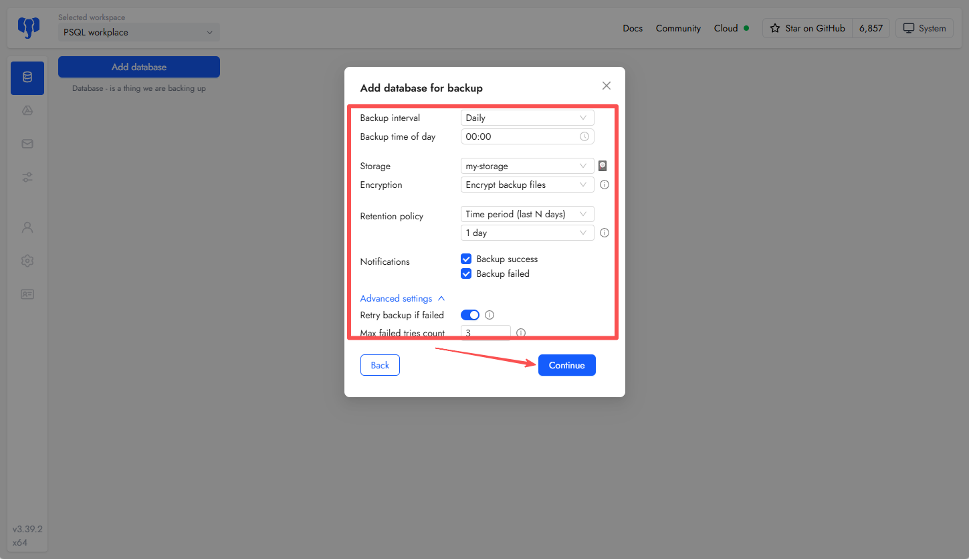Image resolution: width=969 pixels, height=559 pixels.
Task: Click the Notifications label
Action: tap(385, 261)
